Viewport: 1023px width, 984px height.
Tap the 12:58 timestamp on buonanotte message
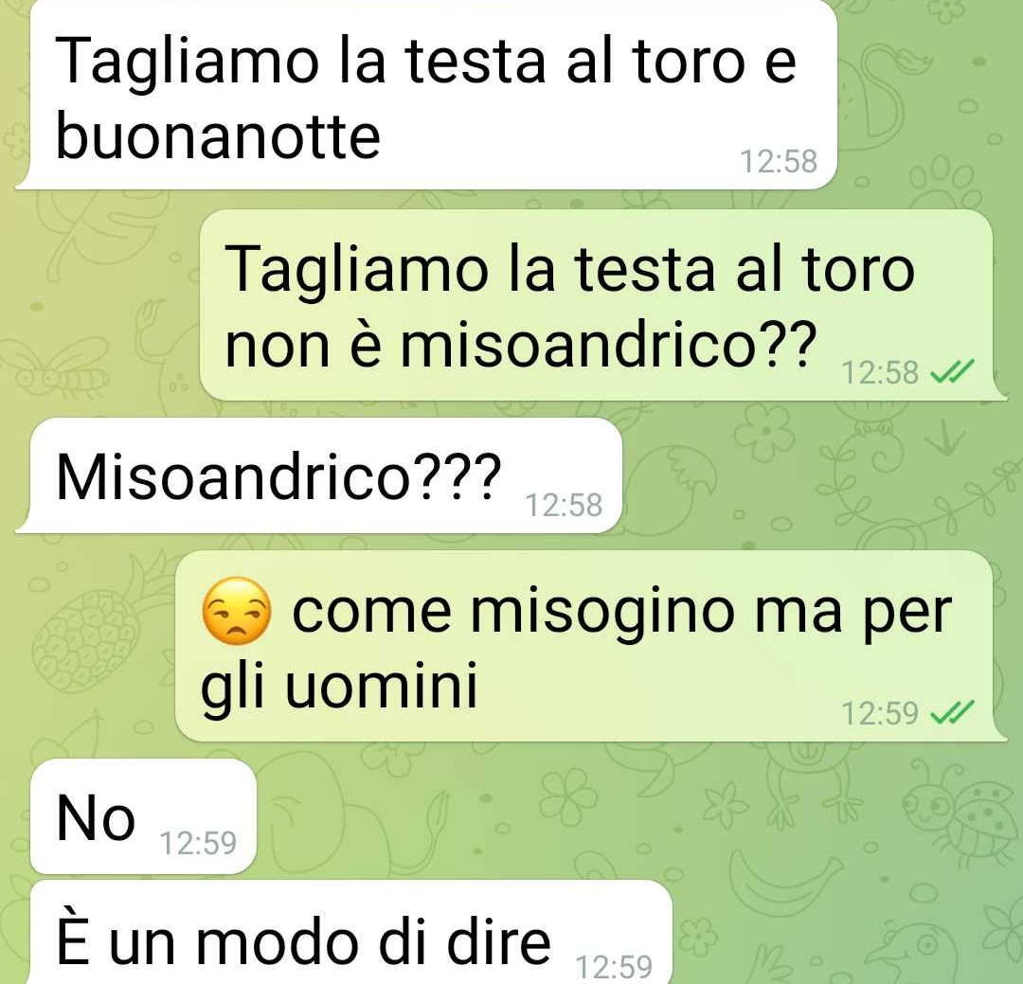[x=779, y=162]
